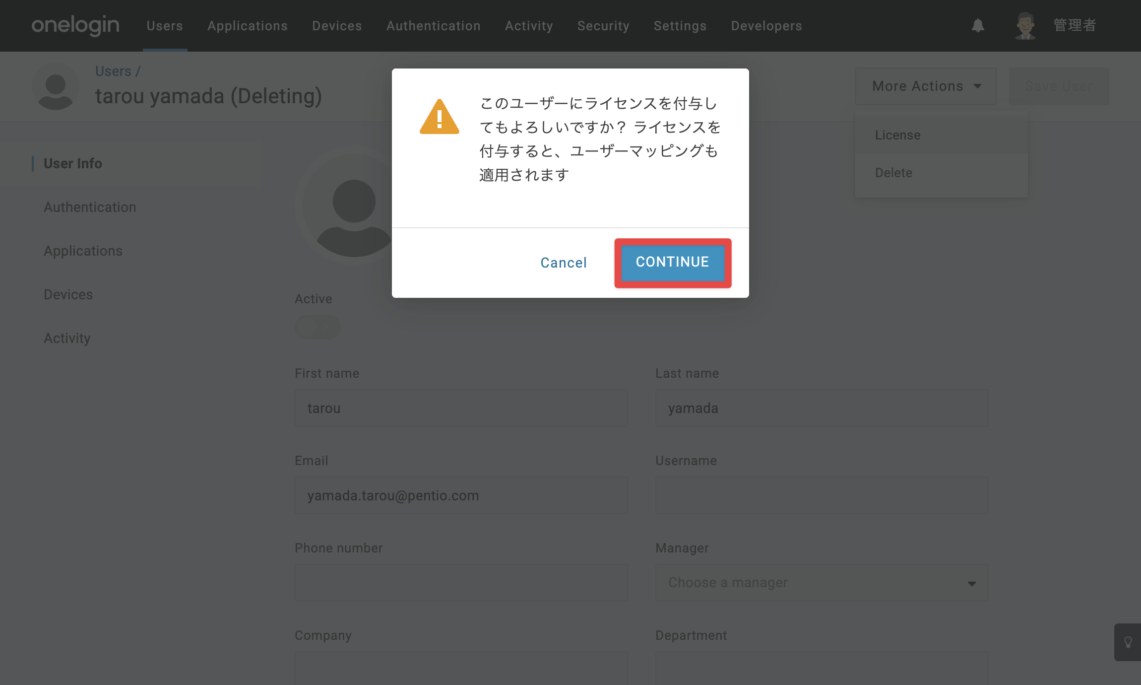Viewport: 1141px width, 685px height.
Task: Select the User Info sidebar tab
Action: (73, 163)
